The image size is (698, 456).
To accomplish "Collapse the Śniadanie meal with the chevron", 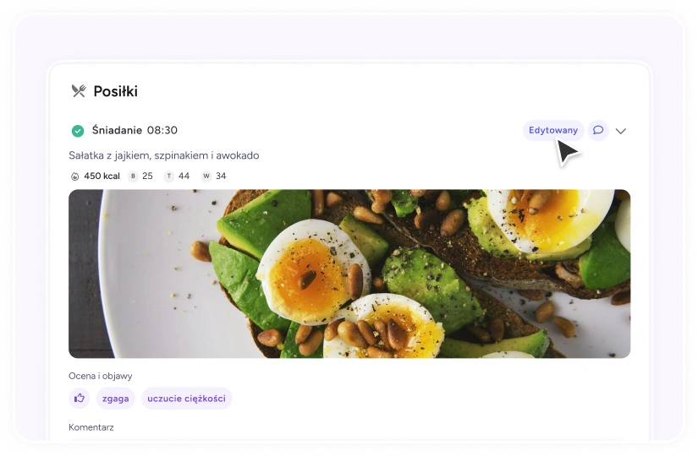I will tap(621, 131).
